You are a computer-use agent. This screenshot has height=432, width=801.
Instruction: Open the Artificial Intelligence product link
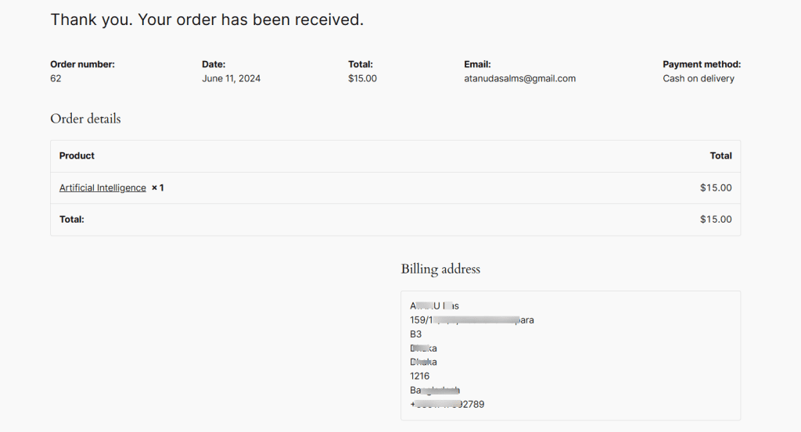coord(102,188)
